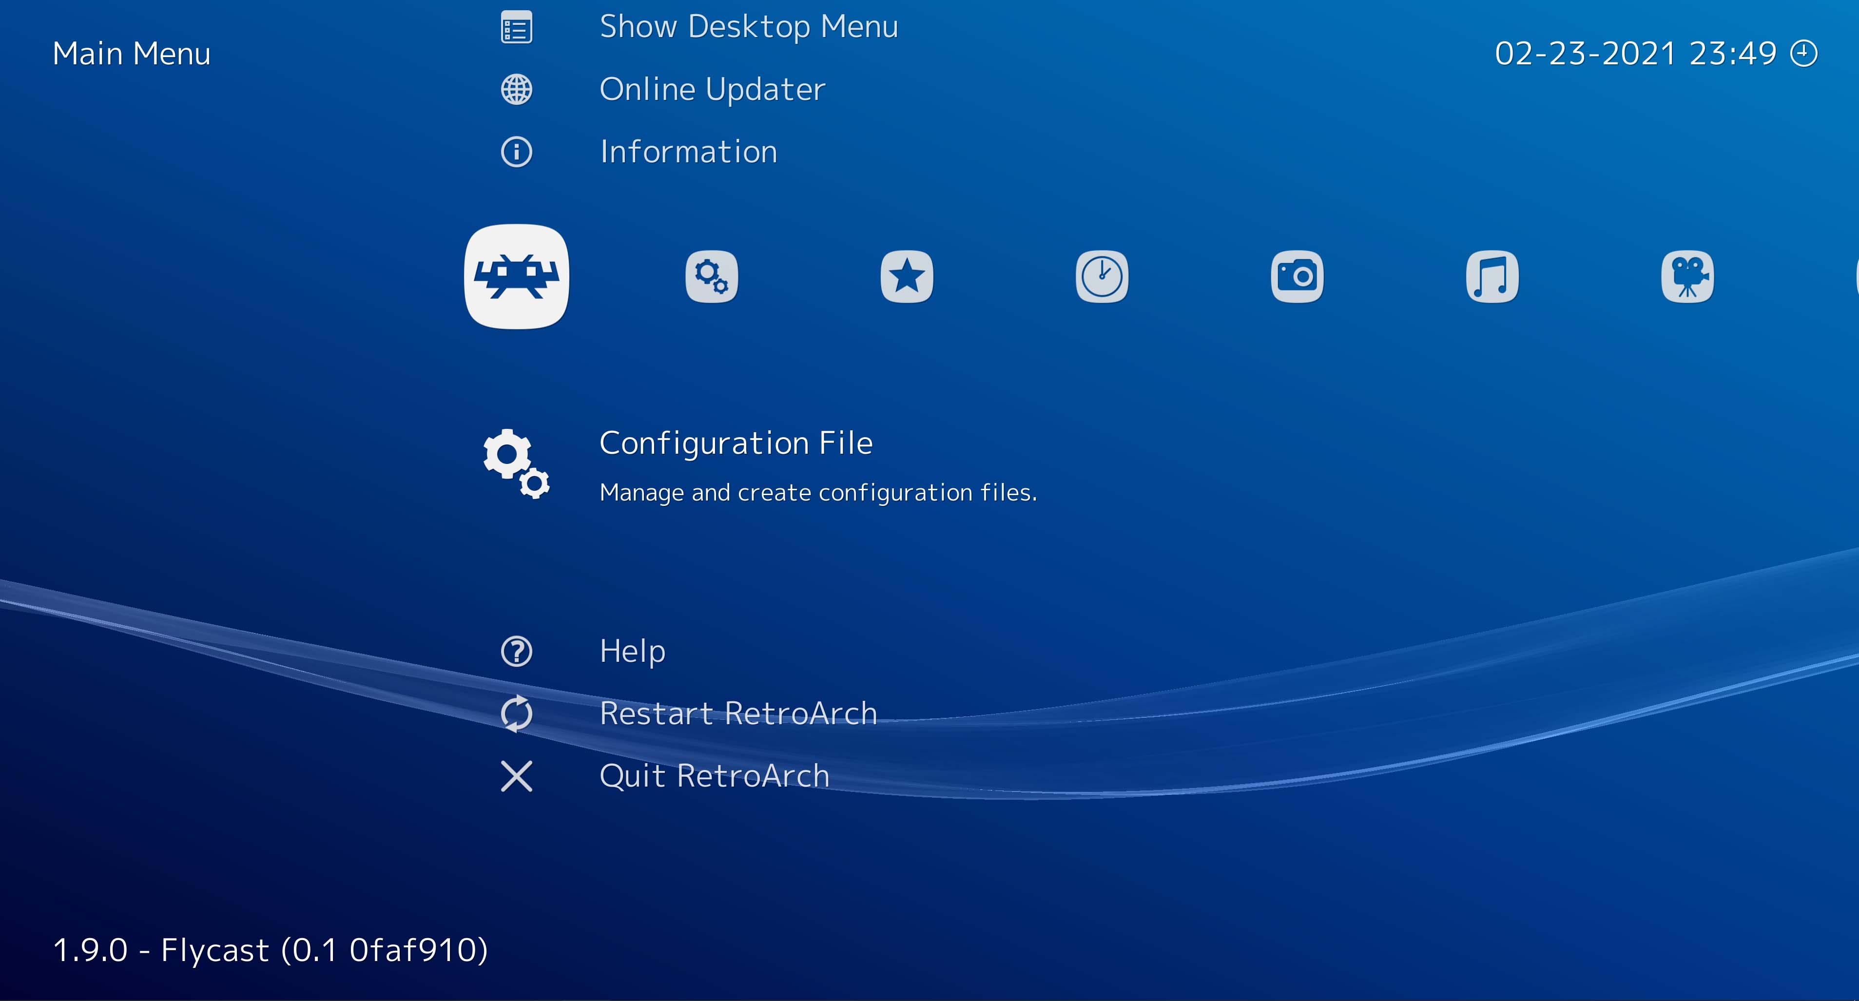Click the Quit RetroArch X icon
Screen dimensions: 1859x1001
point(517,776)
